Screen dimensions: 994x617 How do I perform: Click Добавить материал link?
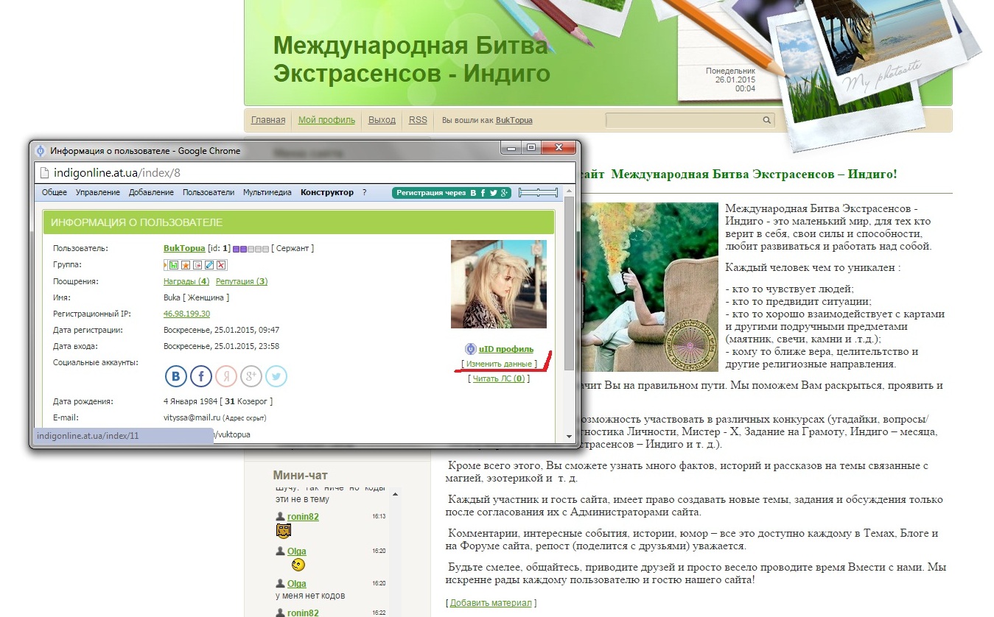pos(491,603)
